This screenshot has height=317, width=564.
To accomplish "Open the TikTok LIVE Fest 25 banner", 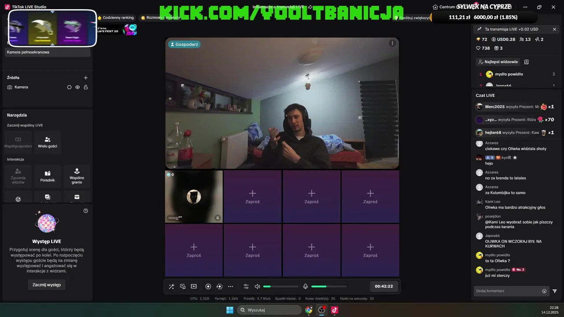I will click(117, 30).
